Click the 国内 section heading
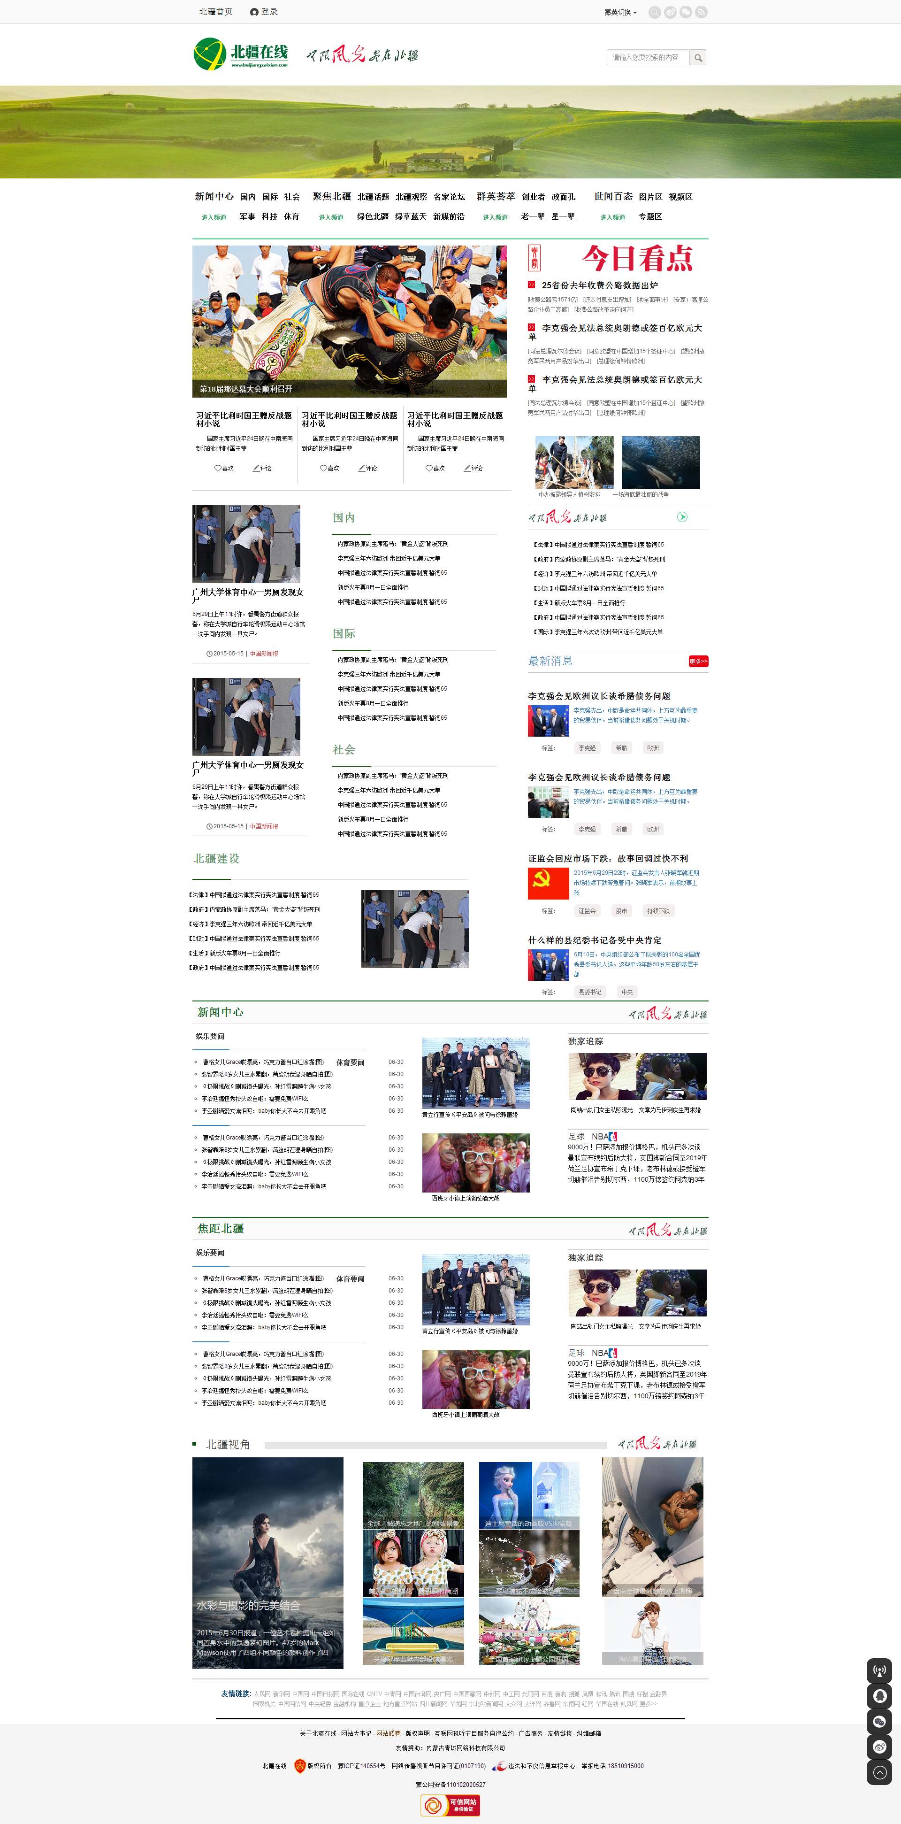 (344, 517)
